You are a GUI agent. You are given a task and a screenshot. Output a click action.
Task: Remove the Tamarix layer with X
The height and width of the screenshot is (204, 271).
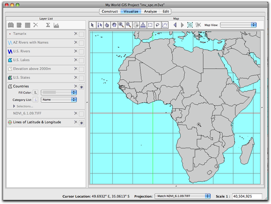[x=76, y=33]
